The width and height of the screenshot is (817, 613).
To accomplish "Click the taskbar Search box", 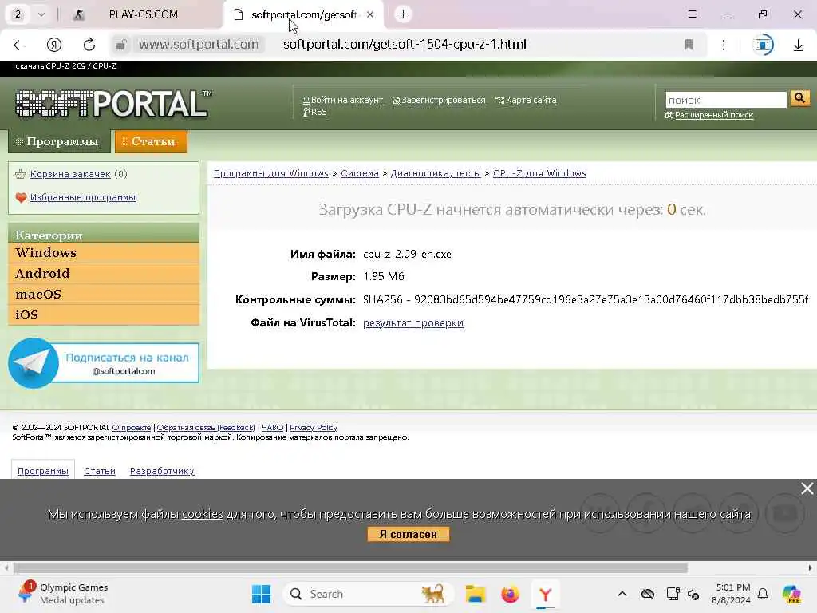I will [x=368, y=594].
